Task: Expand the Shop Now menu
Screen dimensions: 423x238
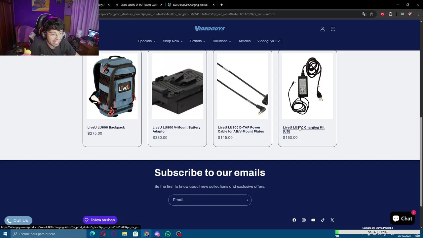Action: [173, 41]
